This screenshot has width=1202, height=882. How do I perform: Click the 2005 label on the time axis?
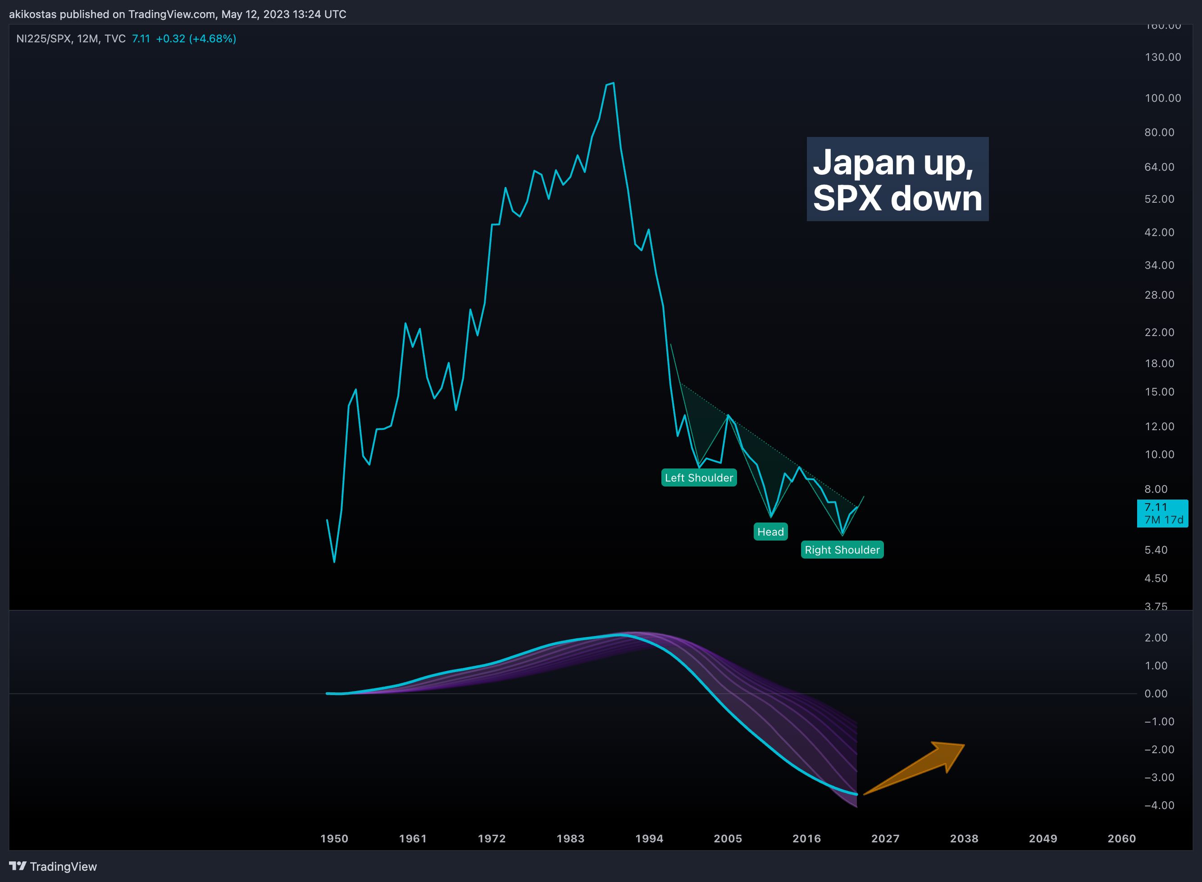coord(728,838)
